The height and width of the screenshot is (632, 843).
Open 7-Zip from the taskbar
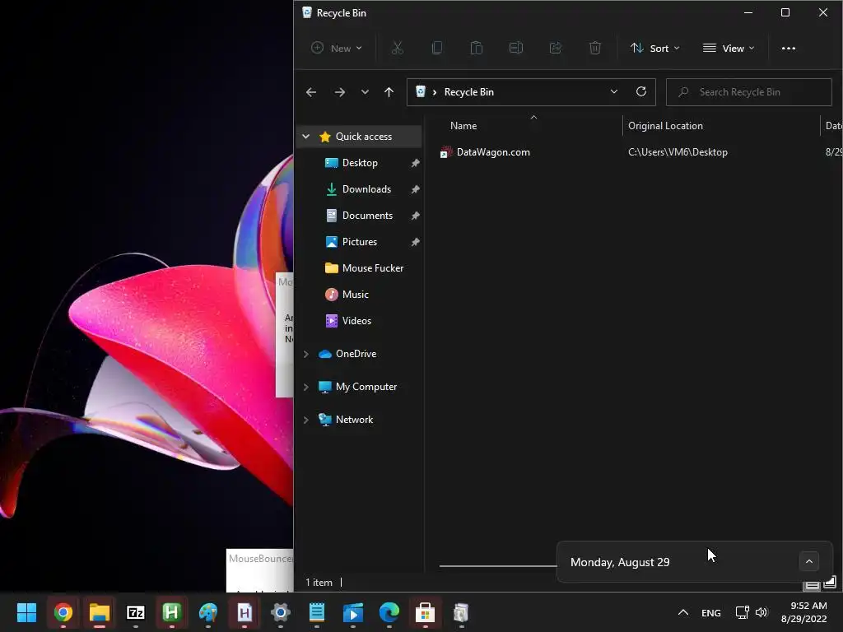pos(136,612)
